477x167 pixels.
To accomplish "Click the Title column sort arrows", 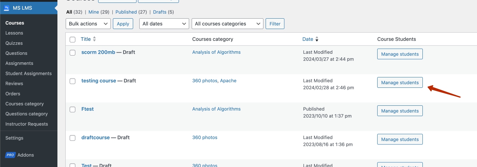I will point(94,39).
